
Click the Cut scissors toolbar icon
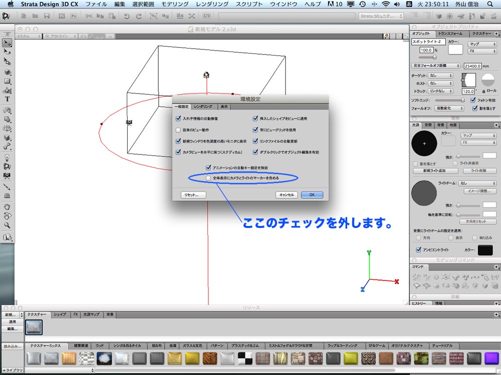coord(89,16)
